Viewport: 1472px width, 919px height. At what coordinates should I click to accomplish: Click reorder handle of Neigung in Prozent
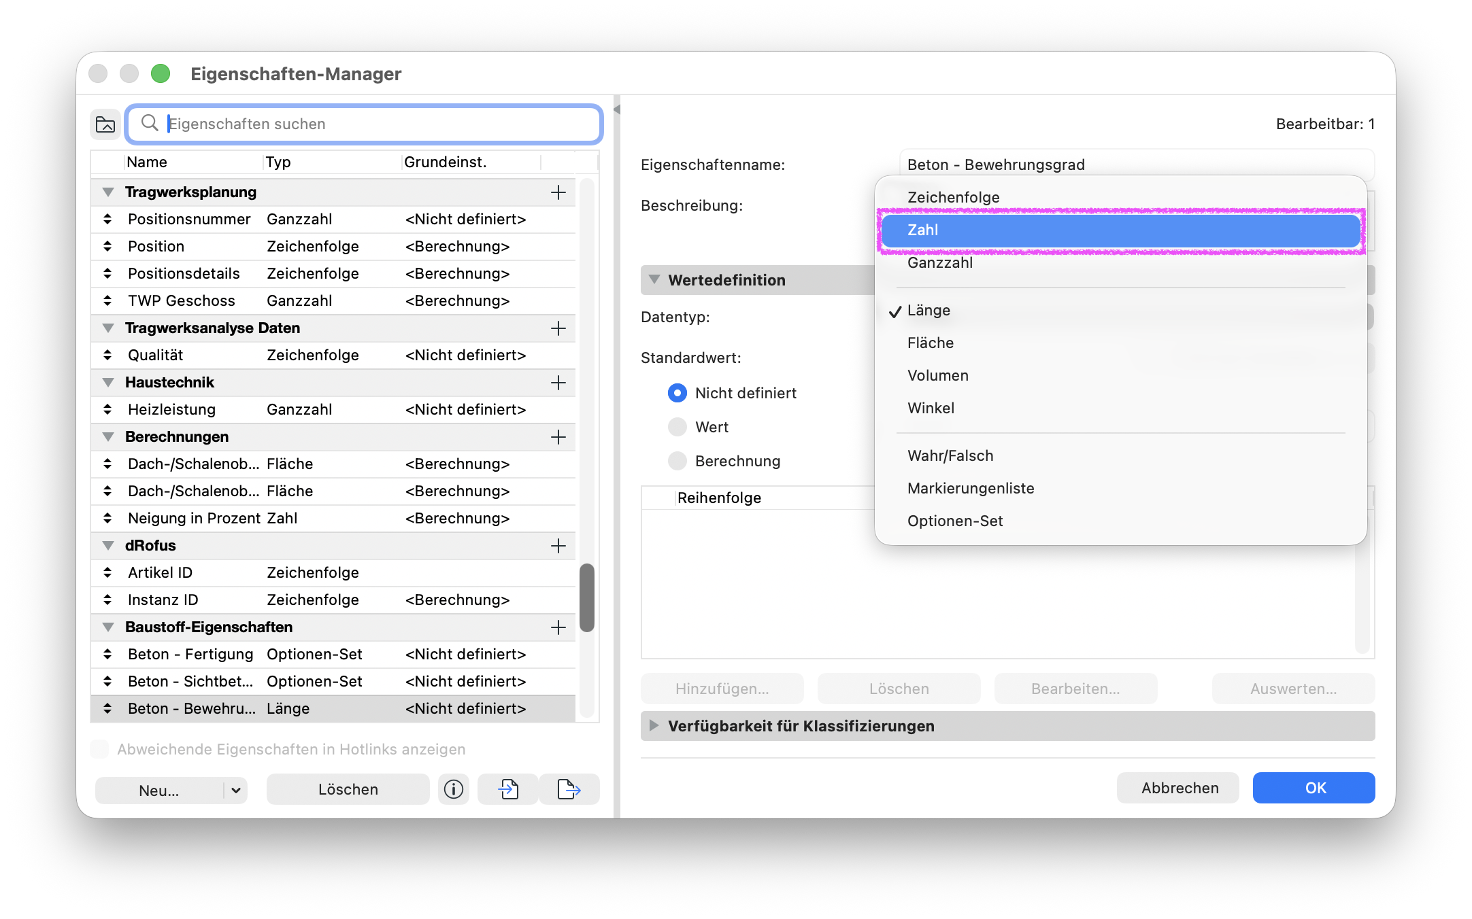[107, 518]
